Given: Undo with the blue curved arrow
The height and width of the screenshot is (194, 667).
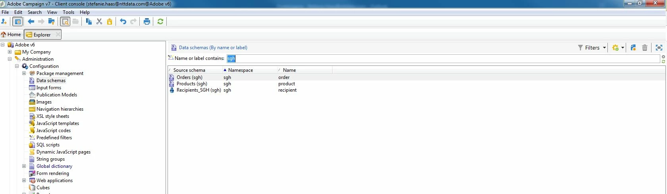Looking at the screenshot, I should tap(123, 21).
